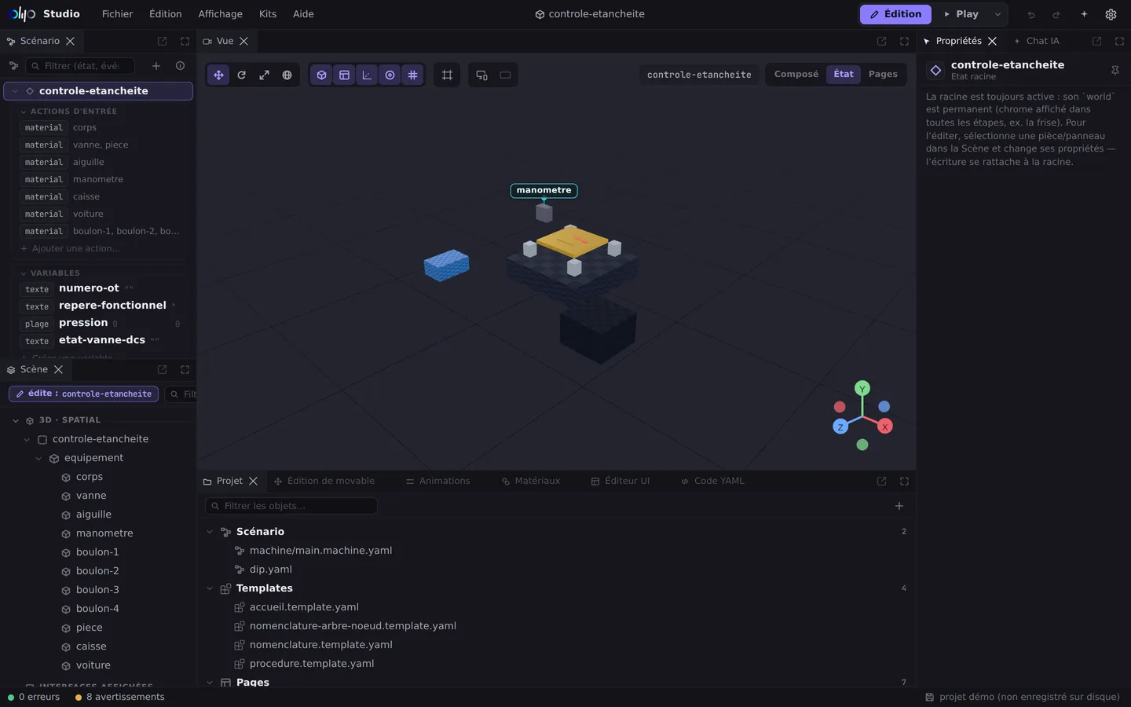Screen dimensions: 1131x707
Task: Click the plus icon in the Projet panel
Action: [x=899, y=506]
